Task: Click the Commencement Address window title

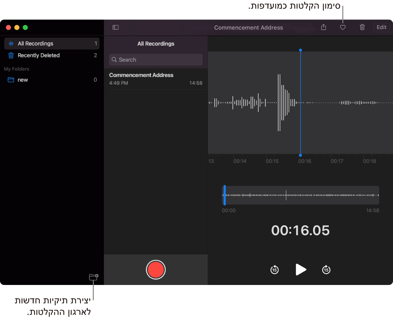Action: [248, 27]
